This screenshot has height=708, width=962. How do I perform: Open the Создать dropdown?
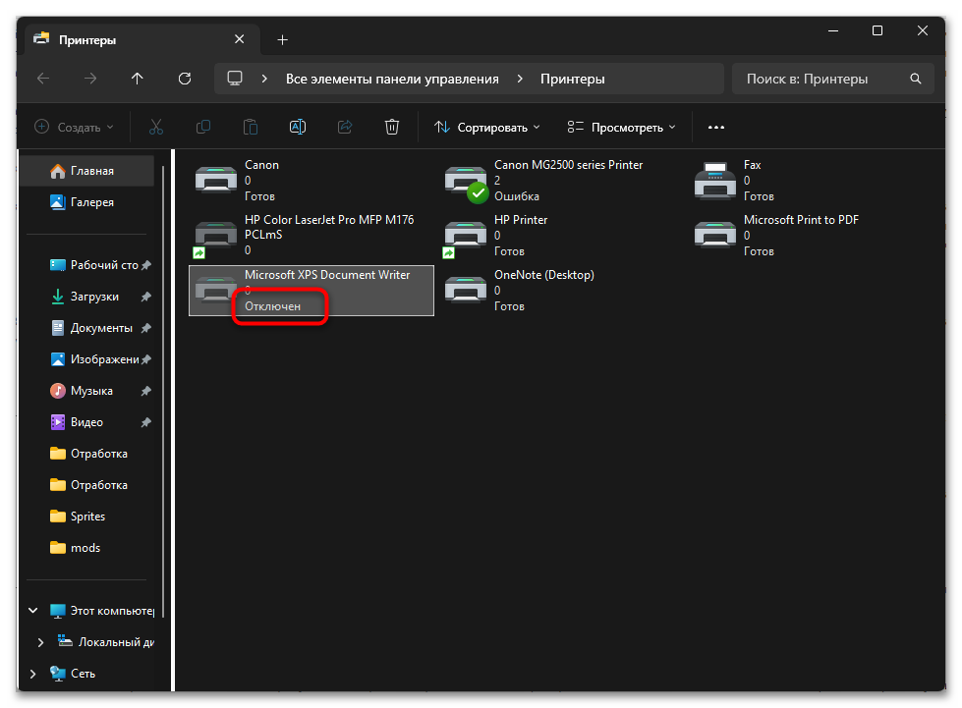pyautogui.click(x=75, y=127)
